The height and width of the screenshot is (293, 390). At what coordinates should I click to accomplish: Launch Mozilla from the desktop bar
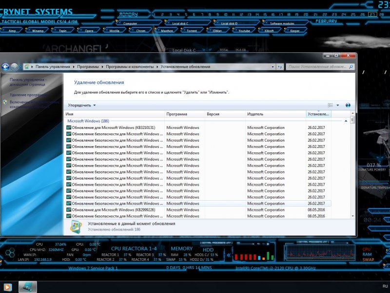click(115, 31)
